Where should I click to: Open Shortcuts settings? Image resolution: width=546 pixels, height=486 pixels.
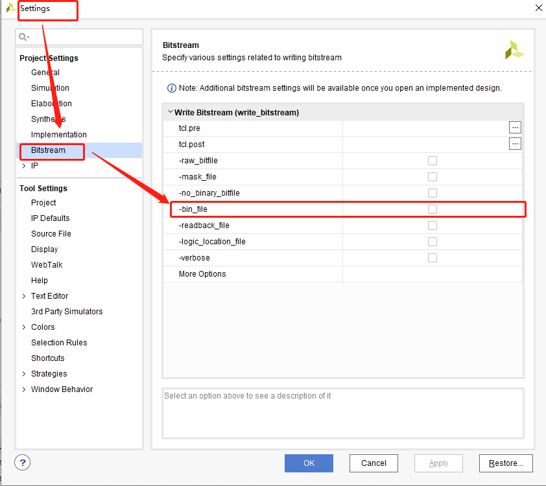pyautogui.click(x=48, y=358)
